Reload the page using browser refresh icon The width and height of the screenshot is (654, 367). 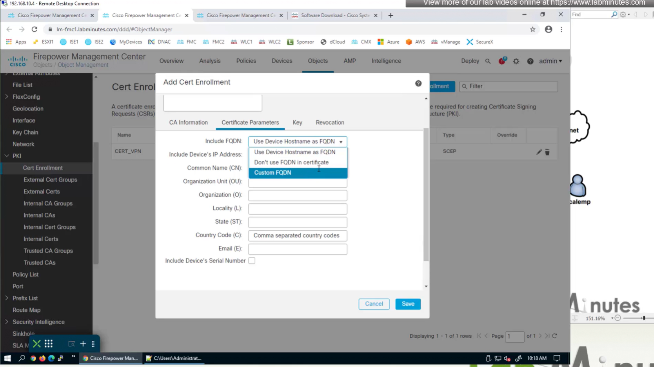coord(35,29)
